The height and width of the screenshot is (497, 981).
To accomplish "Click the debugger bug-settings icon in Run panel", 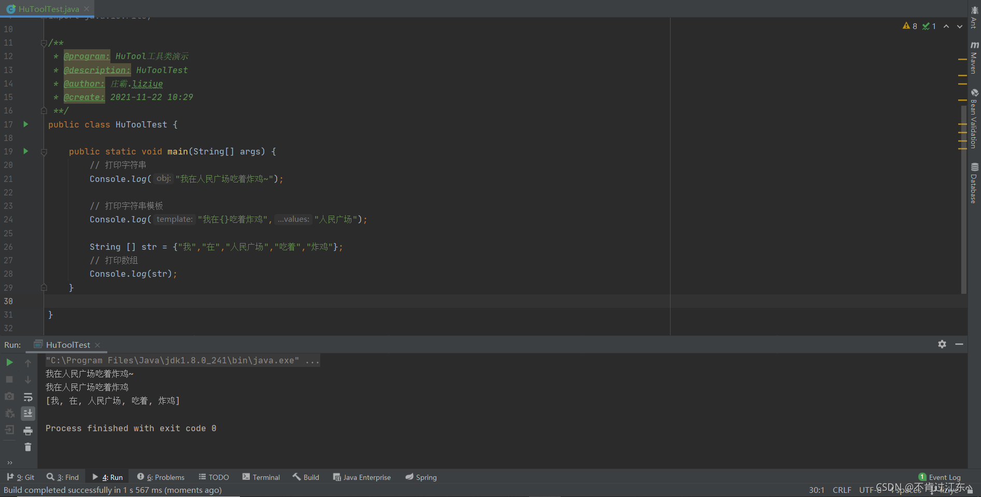I will pyautogui.click(x=9, y=413).
